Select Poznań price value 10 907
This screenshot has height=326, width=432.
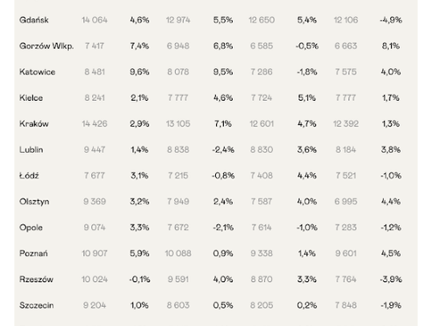pos(94,253)
